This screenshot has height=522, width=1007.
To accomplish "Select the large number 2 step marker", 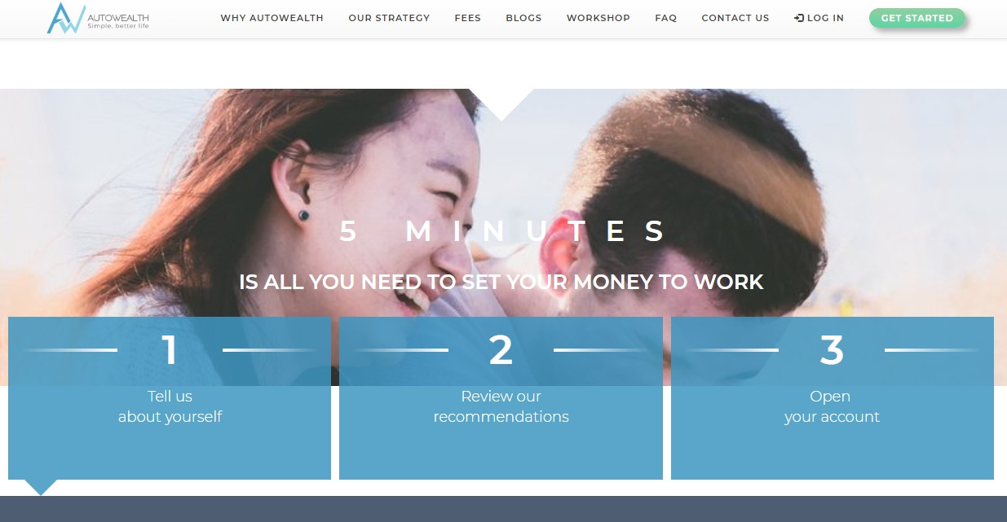I will click(x=501, y=350).
